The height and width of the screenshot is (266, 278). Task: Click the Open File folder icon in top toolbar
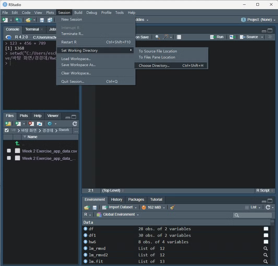28,20
